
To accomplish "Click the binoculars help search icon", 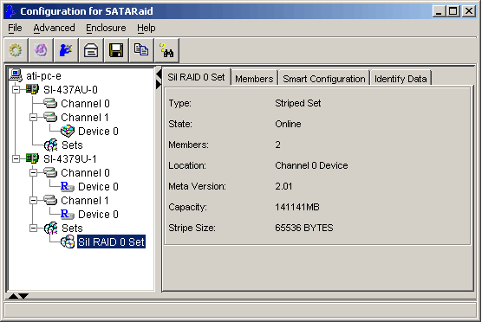I will (167, 50).
